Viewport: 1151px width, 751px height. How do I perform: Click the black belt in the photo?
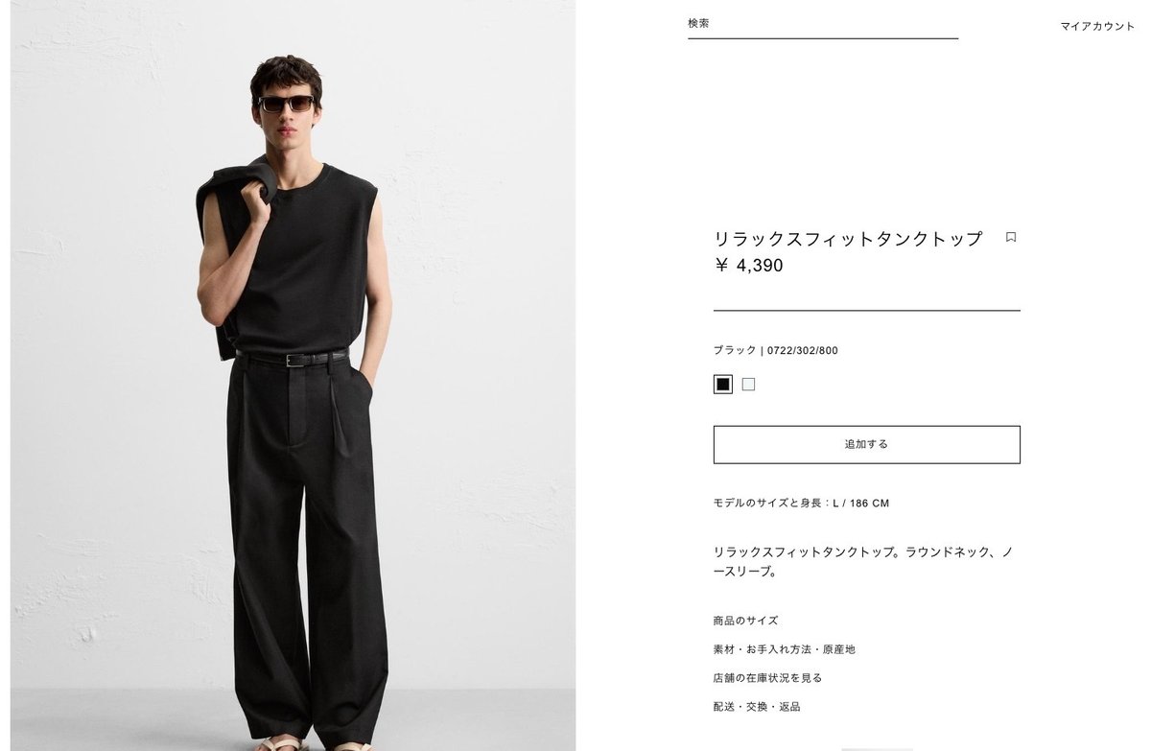coord(290,358)
